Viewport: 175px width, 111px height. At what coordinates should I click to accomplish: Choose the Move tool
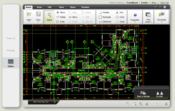[x=61, y=13]
